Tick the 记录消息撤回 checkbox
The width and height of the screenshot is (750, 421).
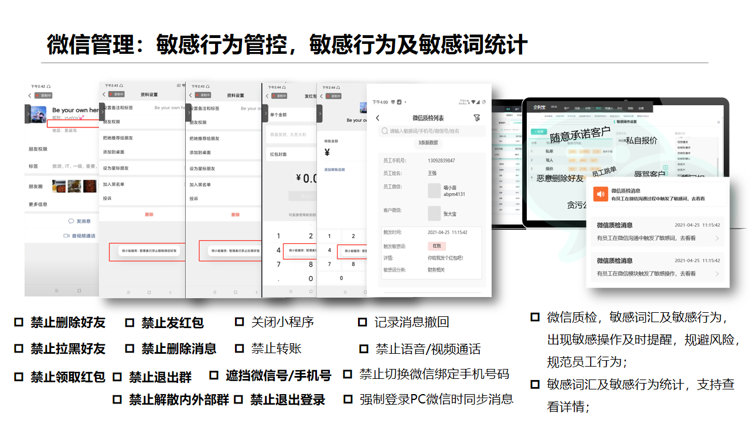coord(363,322)
